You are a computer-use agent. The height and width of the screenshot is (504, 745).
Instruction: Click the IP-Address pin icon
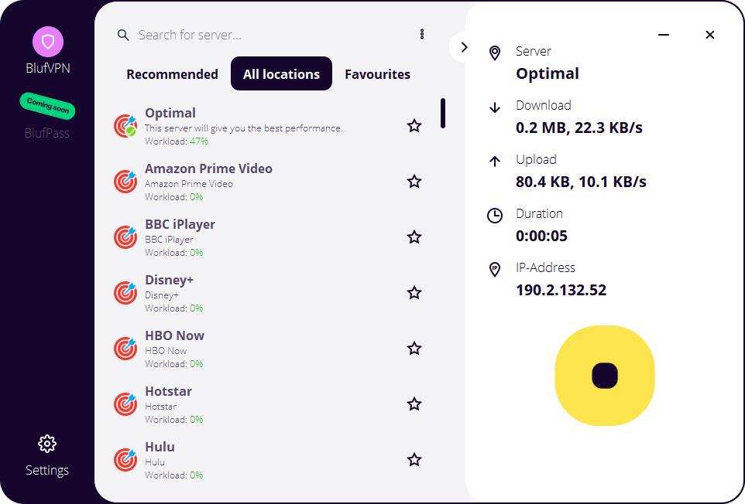[495, 269]
